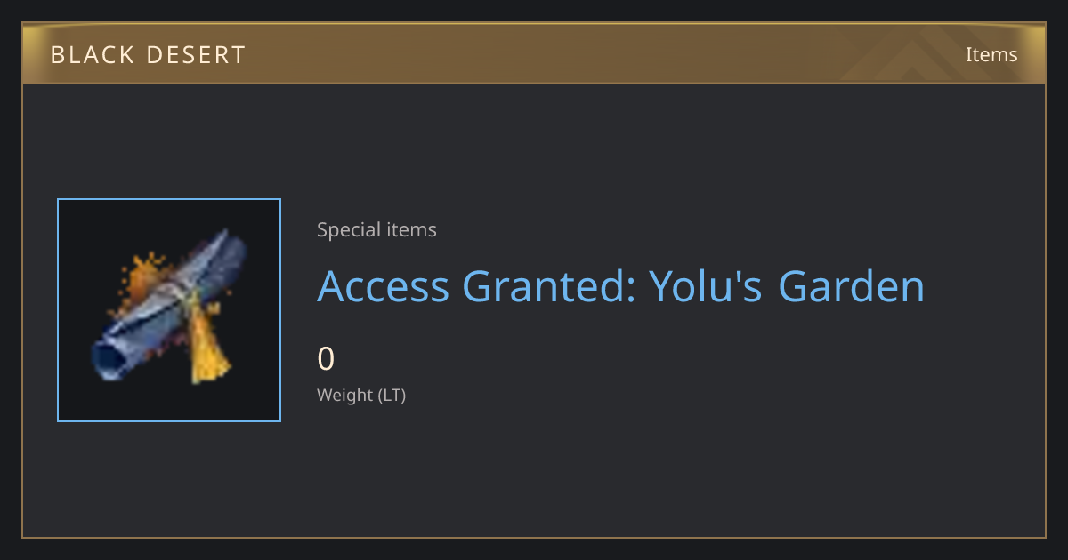Click the word Garden in the item name
The width and height of the screenshot is (1068, 560).
[852, 286]
